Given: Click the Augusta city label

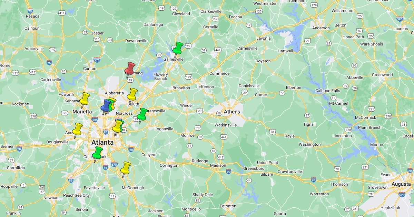Looking at the screenshot, I should pyautogui.click(x=401, y=184).
